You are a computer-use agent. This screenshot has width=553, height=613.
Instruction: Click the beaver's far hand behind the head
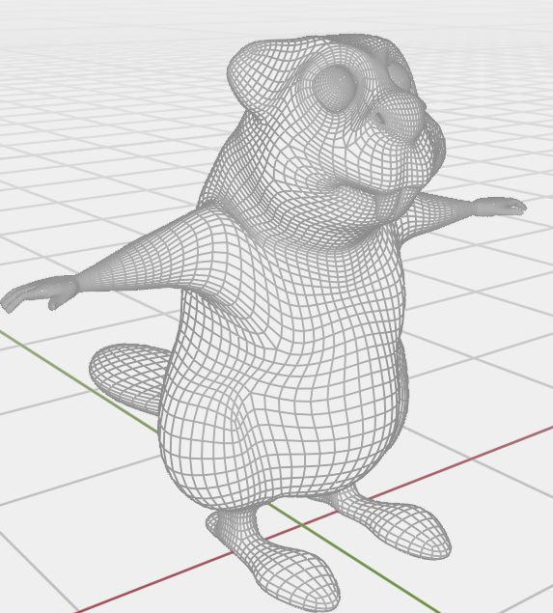[499, 206]
